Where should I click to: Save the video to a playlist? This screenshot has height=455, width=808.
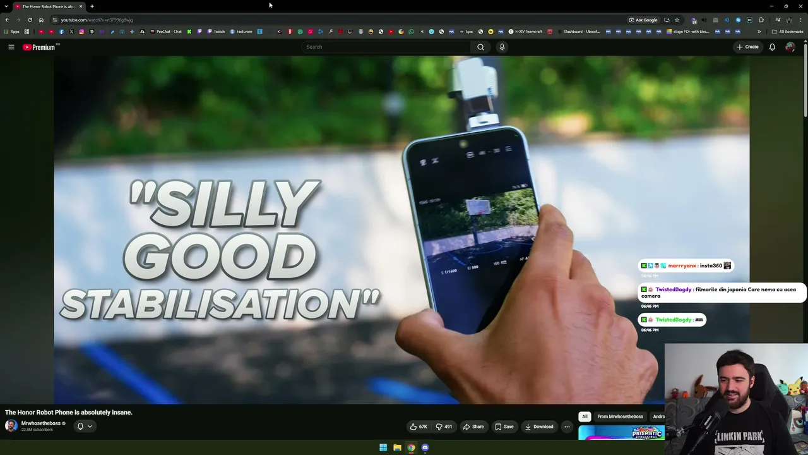pyautogui.click(x=504, y=427)
